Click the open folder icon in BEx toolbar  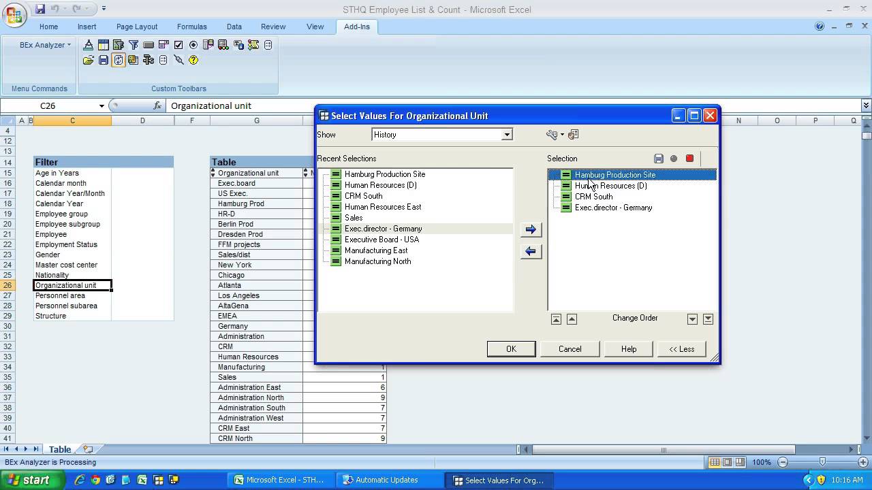tap(89, 60)
